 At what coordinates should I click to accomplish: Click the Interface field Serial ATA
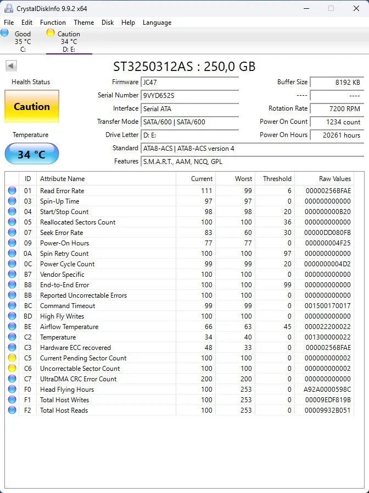pyautogui.click(x=189, y=109)
